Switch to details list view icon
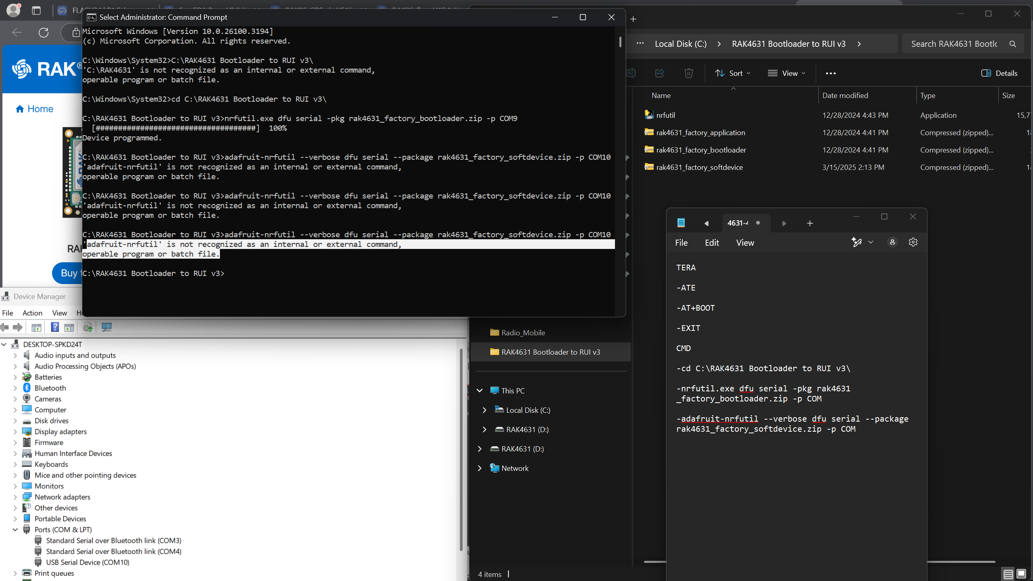 (x=1008, y=574)
